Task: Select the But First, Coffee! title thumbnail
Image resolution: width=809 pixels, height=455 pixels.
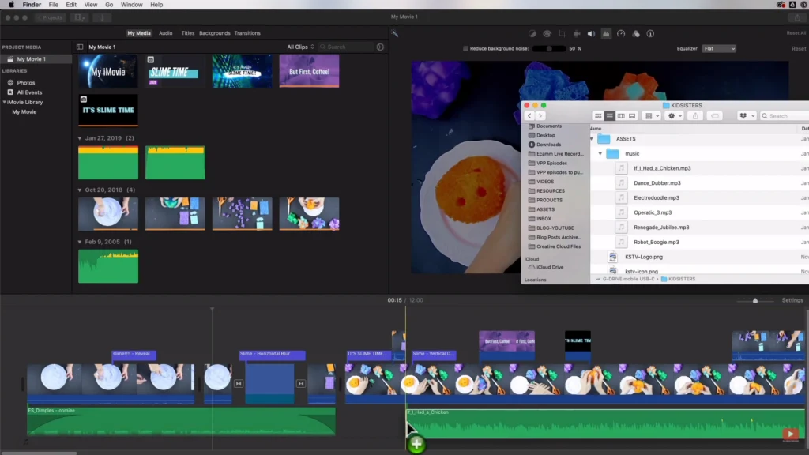Action: (309, 71)
